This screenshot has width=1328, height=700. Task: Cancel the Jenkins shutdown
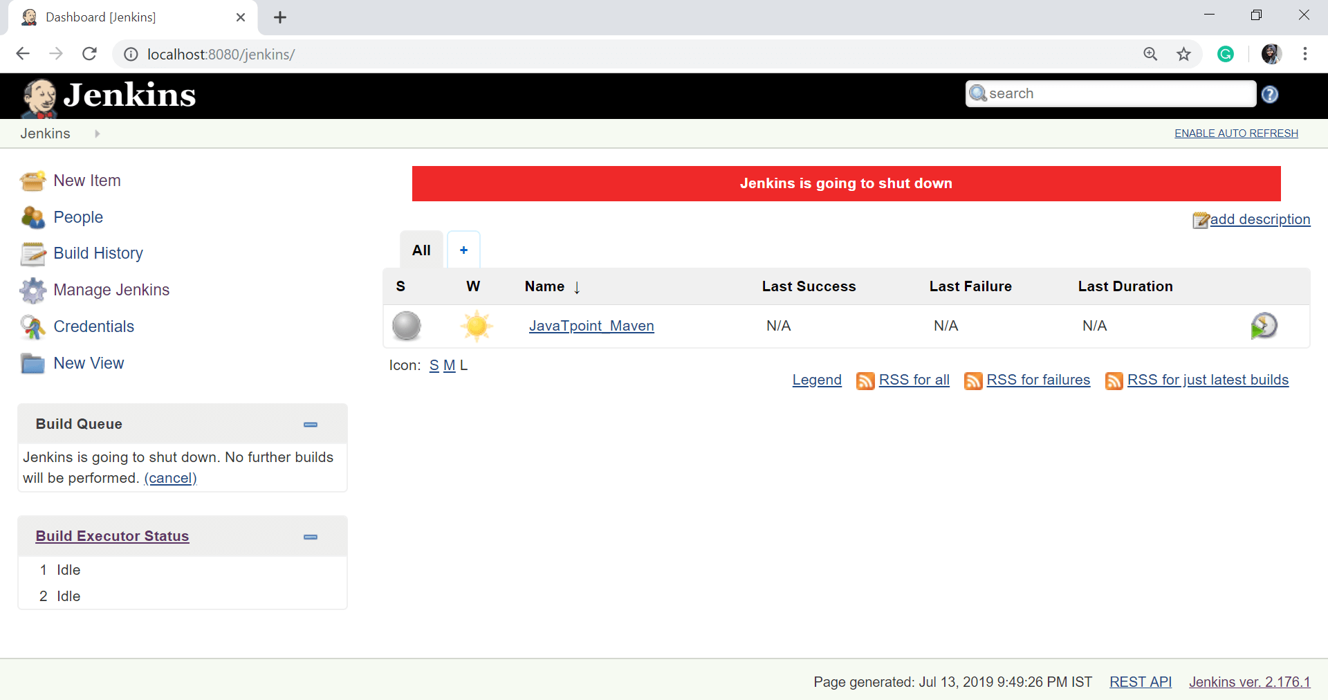tap(170, 478)
